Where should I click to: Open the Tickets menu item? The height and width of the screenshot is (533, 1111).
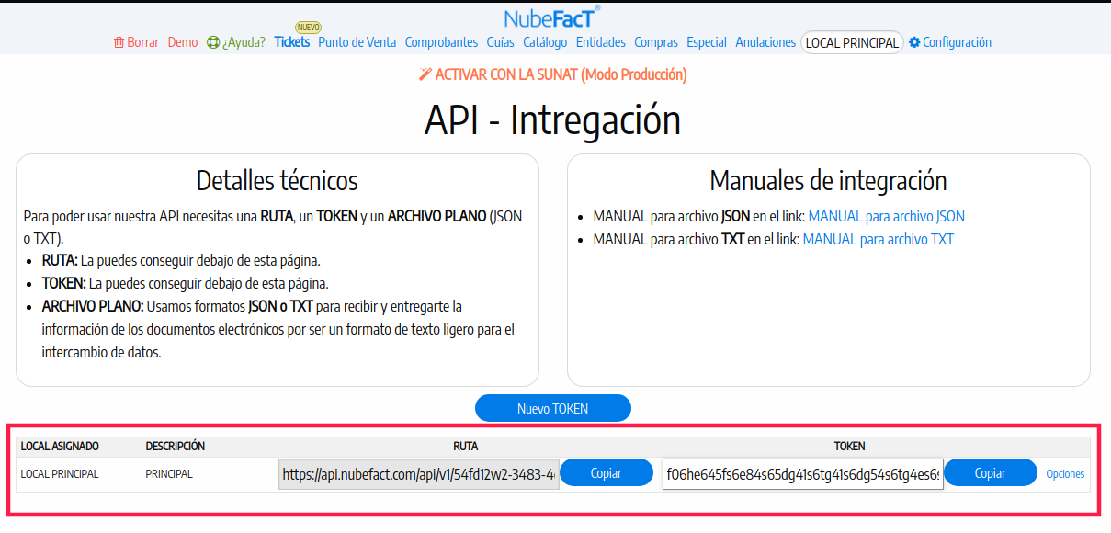[x=292, y=42]
